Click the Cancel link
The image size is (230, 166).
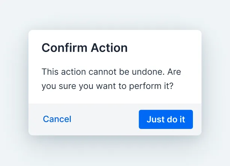pyautogui.click(x=57, y=119)
